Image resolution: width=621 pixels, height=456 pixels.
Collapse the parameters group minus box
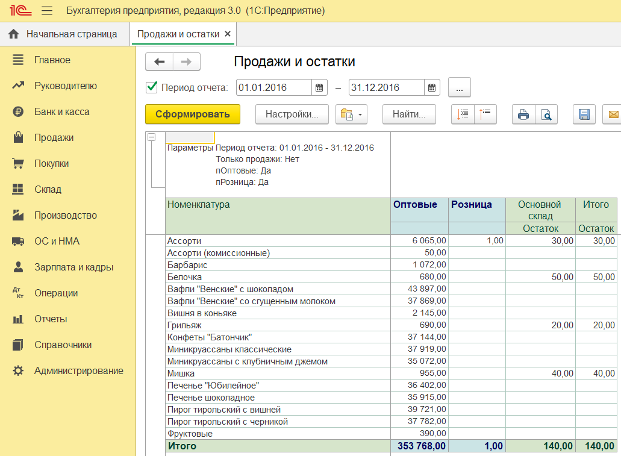coord(151,137)
